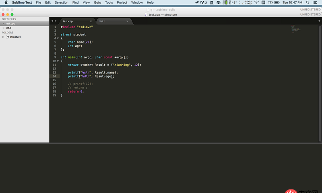Open macOS Spotlight search
Image resolution: width=322 pixels, height=193 pixels.
[308, 2]
